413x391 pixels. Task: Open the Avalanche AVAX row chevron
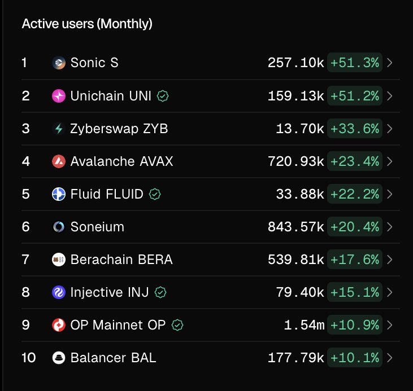pos(390,161)
